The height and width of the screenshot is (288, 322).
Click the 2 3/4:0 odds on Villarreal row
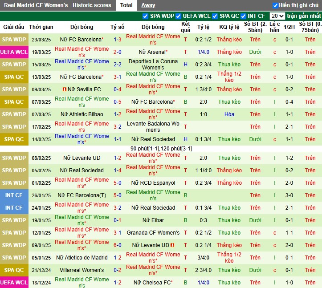click(x=203, y=270)
